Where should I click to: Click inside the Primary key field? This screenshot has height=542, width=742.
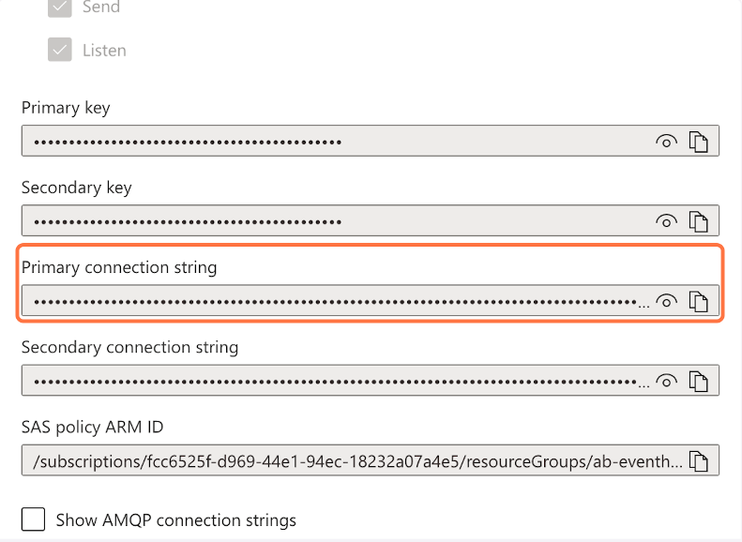(x=328, y=142)
